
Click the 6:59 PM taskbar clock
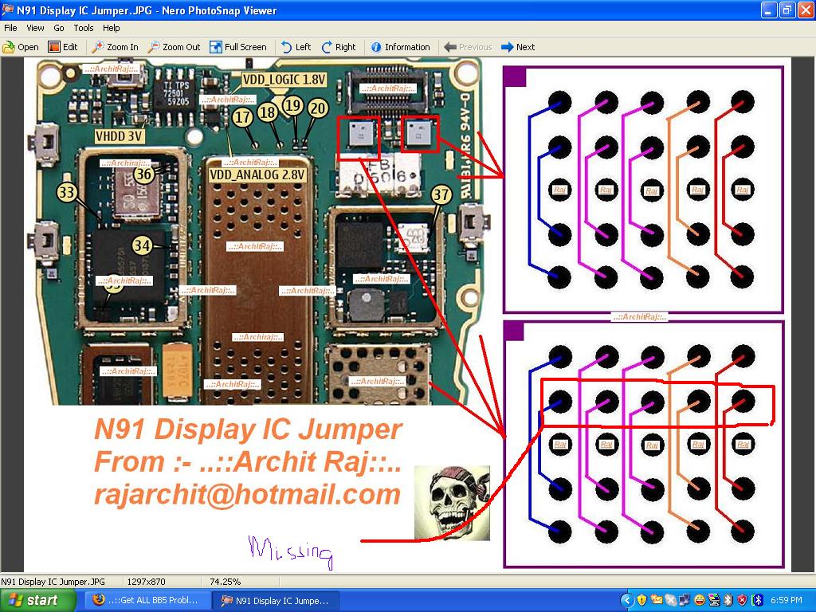(x=787, y=601)
